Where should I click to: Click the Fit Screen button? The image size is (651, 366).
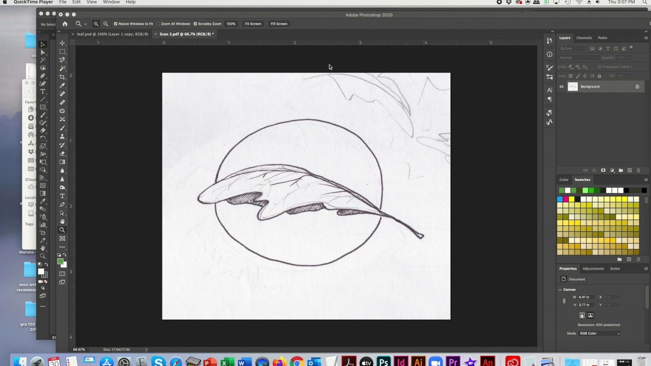pos(253,24)
